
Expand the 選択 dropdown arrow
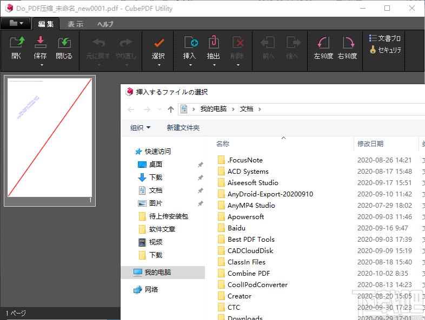point(159,65)
